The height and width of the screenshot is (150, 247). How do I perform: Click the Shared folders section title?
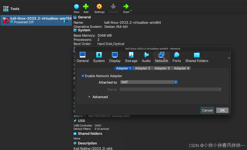[90, 133]
